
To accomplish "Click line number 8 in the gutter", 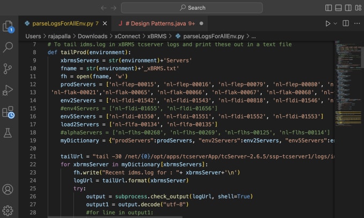I will [34, 52].
